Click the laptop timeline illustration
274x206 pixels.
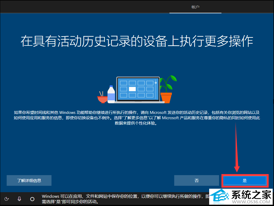[x=137, y=90]
